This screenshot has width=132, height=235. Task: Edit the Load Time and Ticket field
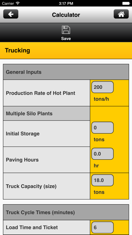(x=103, y=228)
